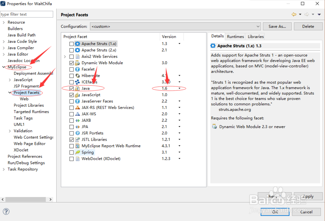325x221 pixels.
Task: Click the JSTL Libraries icon
Action: tap(77, 140)
